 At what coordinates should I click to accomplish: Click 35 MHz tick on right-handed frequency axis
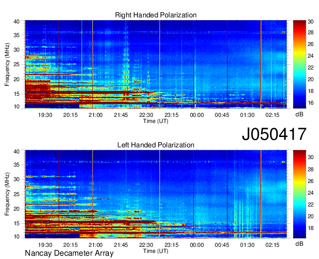click(16, 35)
